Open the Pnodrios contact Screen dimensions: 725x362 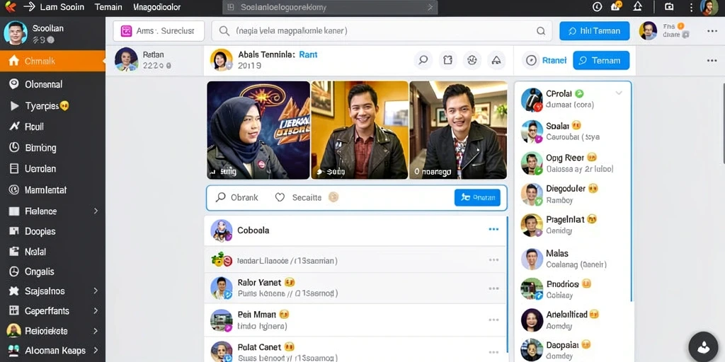(x=572, y=289)
